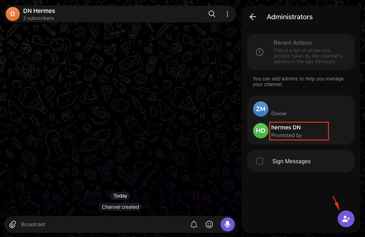This screenshot has width=365, height=237.
Task: Start voice recording with microphone button
Action: click(x=227, y=224)
